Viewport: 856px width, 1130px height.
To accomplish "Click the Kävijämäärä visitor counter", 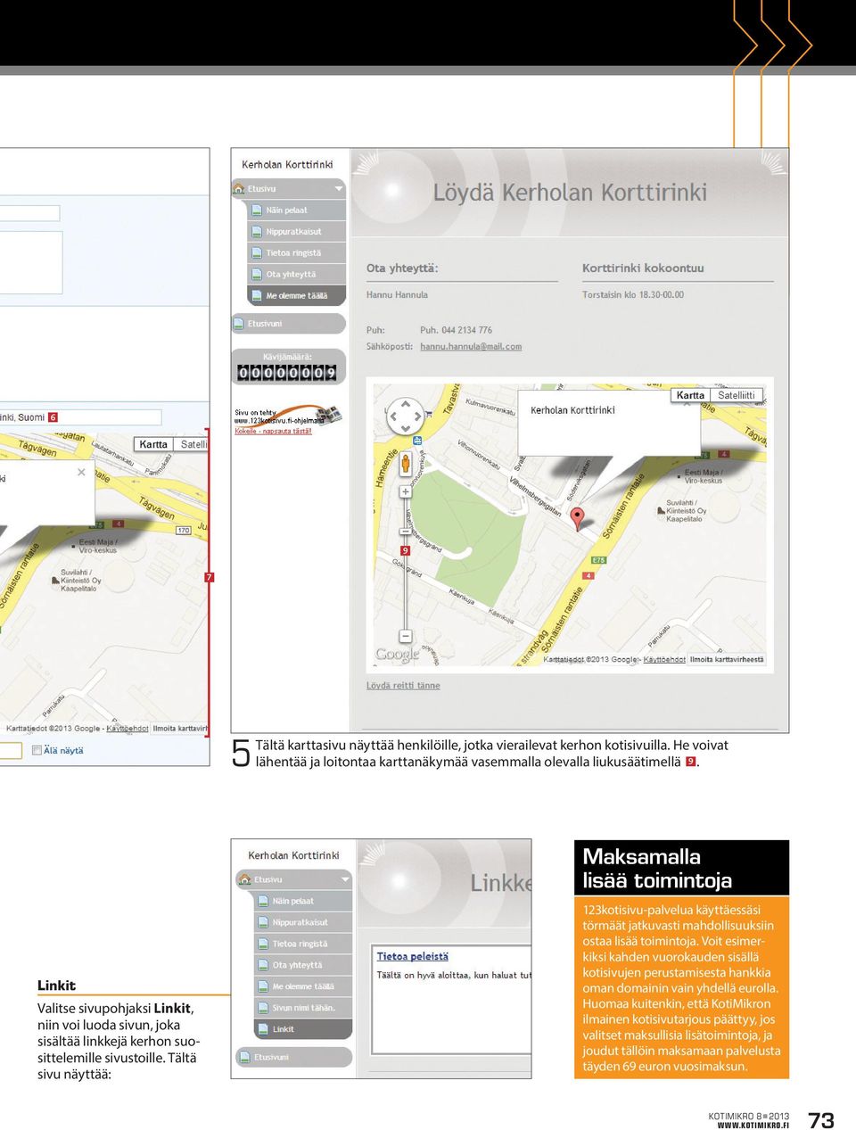I will (287, 373).
